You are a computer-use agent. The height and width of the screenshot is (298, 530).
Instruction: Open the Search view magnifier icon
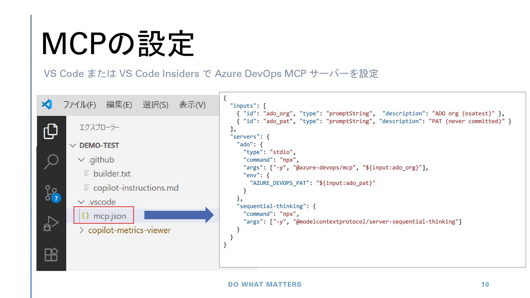51,162
